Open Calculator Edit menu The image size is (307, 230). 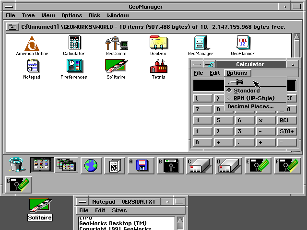[215, 73]
